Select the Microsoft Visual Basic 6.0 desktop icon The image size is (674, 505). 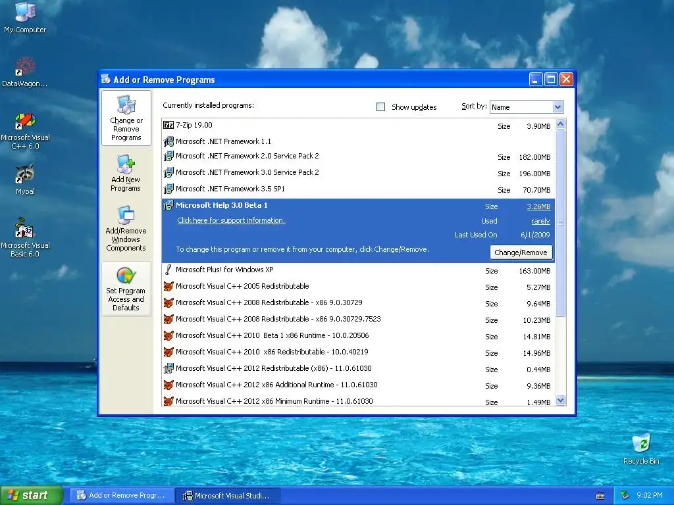[x=25, y=238]
